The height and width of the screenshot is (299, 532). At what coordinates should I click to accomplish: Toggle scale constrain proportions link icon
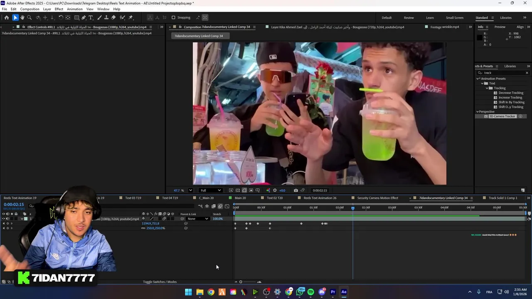(x=143, y=228)
